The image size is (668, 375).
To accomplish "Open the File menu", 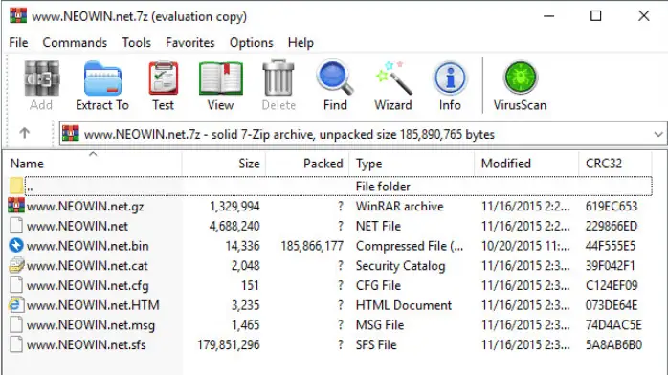I will tap(18, 42).
